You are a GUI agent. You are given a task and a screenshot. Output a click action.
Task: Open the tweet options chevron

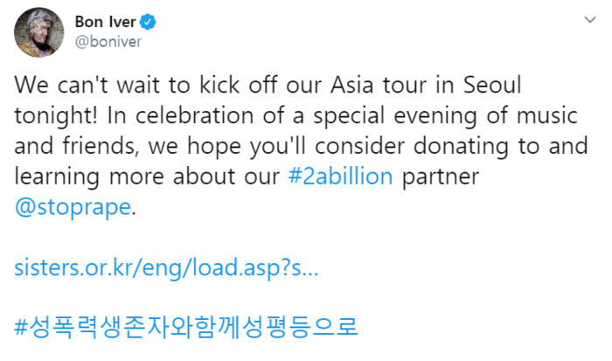coord(590,19)
